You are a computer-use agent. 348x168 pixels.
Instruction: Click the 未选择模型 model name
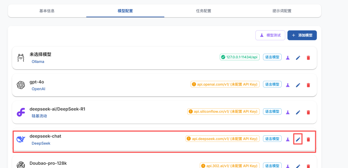pos(40,55)
